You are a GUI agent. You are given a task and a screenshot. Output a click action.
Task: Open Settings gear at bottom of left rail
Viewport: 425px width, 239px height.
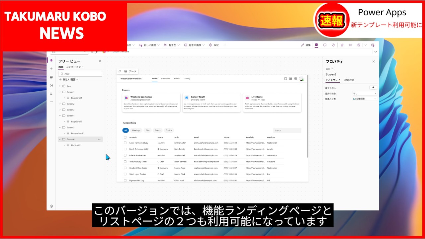tap(51, 206)
